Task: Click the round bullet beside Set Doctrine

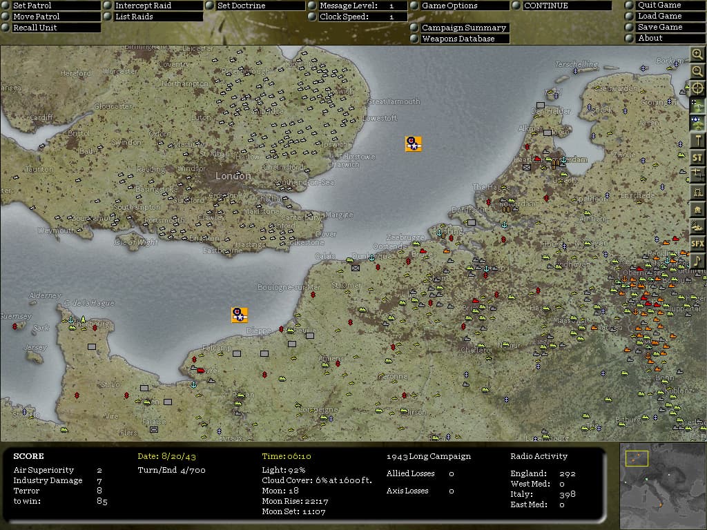Action: pyautogui.click(x=210, y=6)
